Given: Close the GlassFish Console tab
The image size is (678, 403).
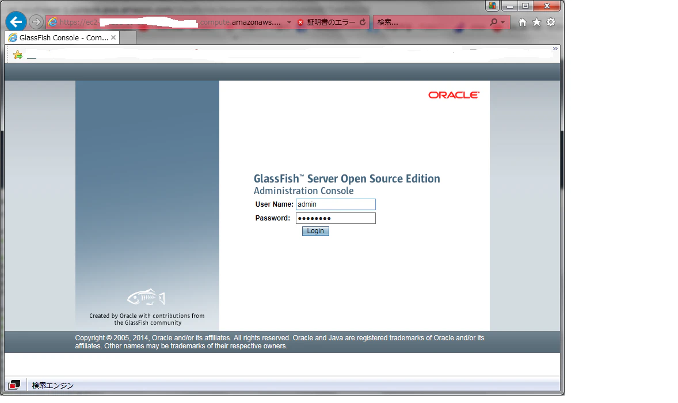Looking at the screenshot, I should (x=113, y=37).
